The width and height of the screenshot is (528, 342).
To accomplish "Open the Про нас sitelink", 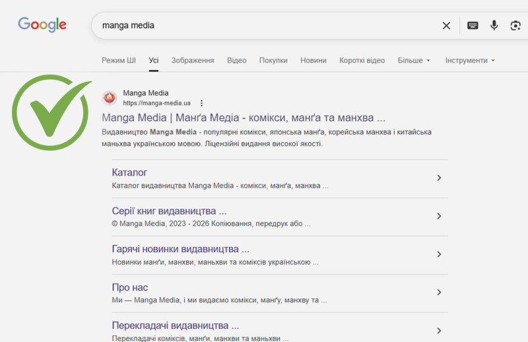I will click(129, 287).
